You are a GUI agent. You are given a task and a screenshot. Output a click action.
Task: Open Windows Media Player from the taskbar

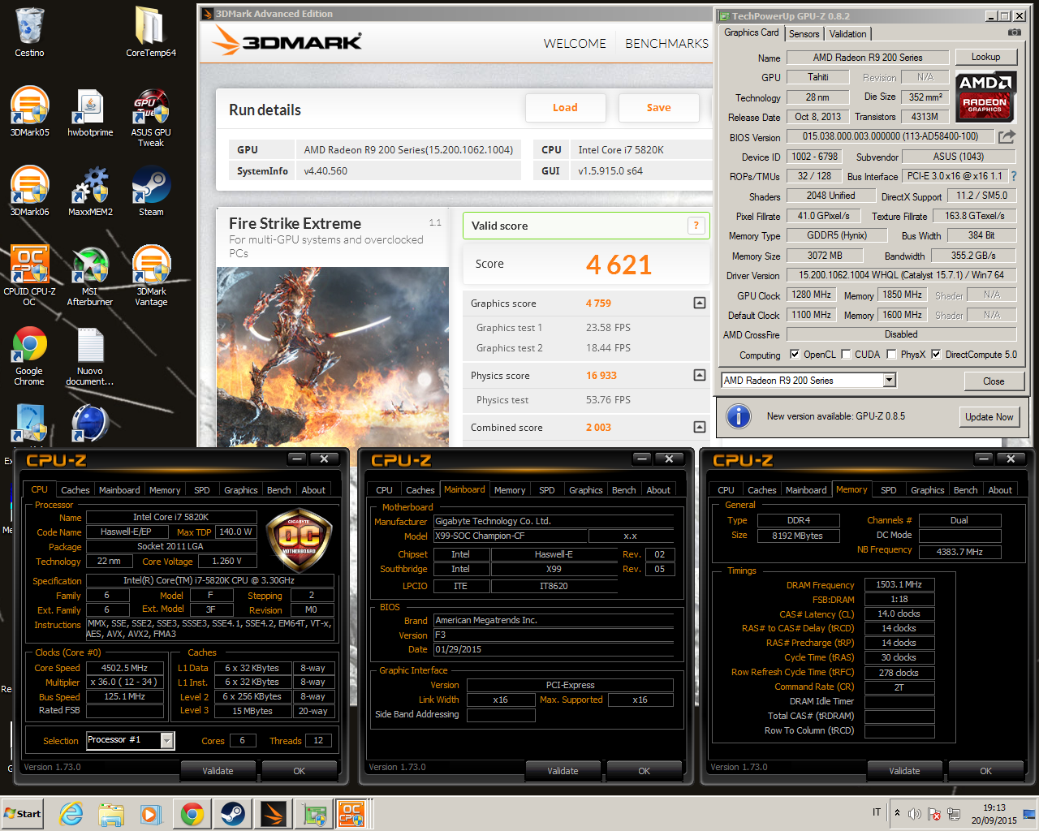(x=151, y=814)
